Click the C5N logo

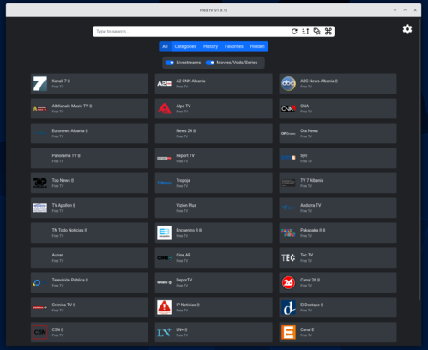click(x=40, y=332)
